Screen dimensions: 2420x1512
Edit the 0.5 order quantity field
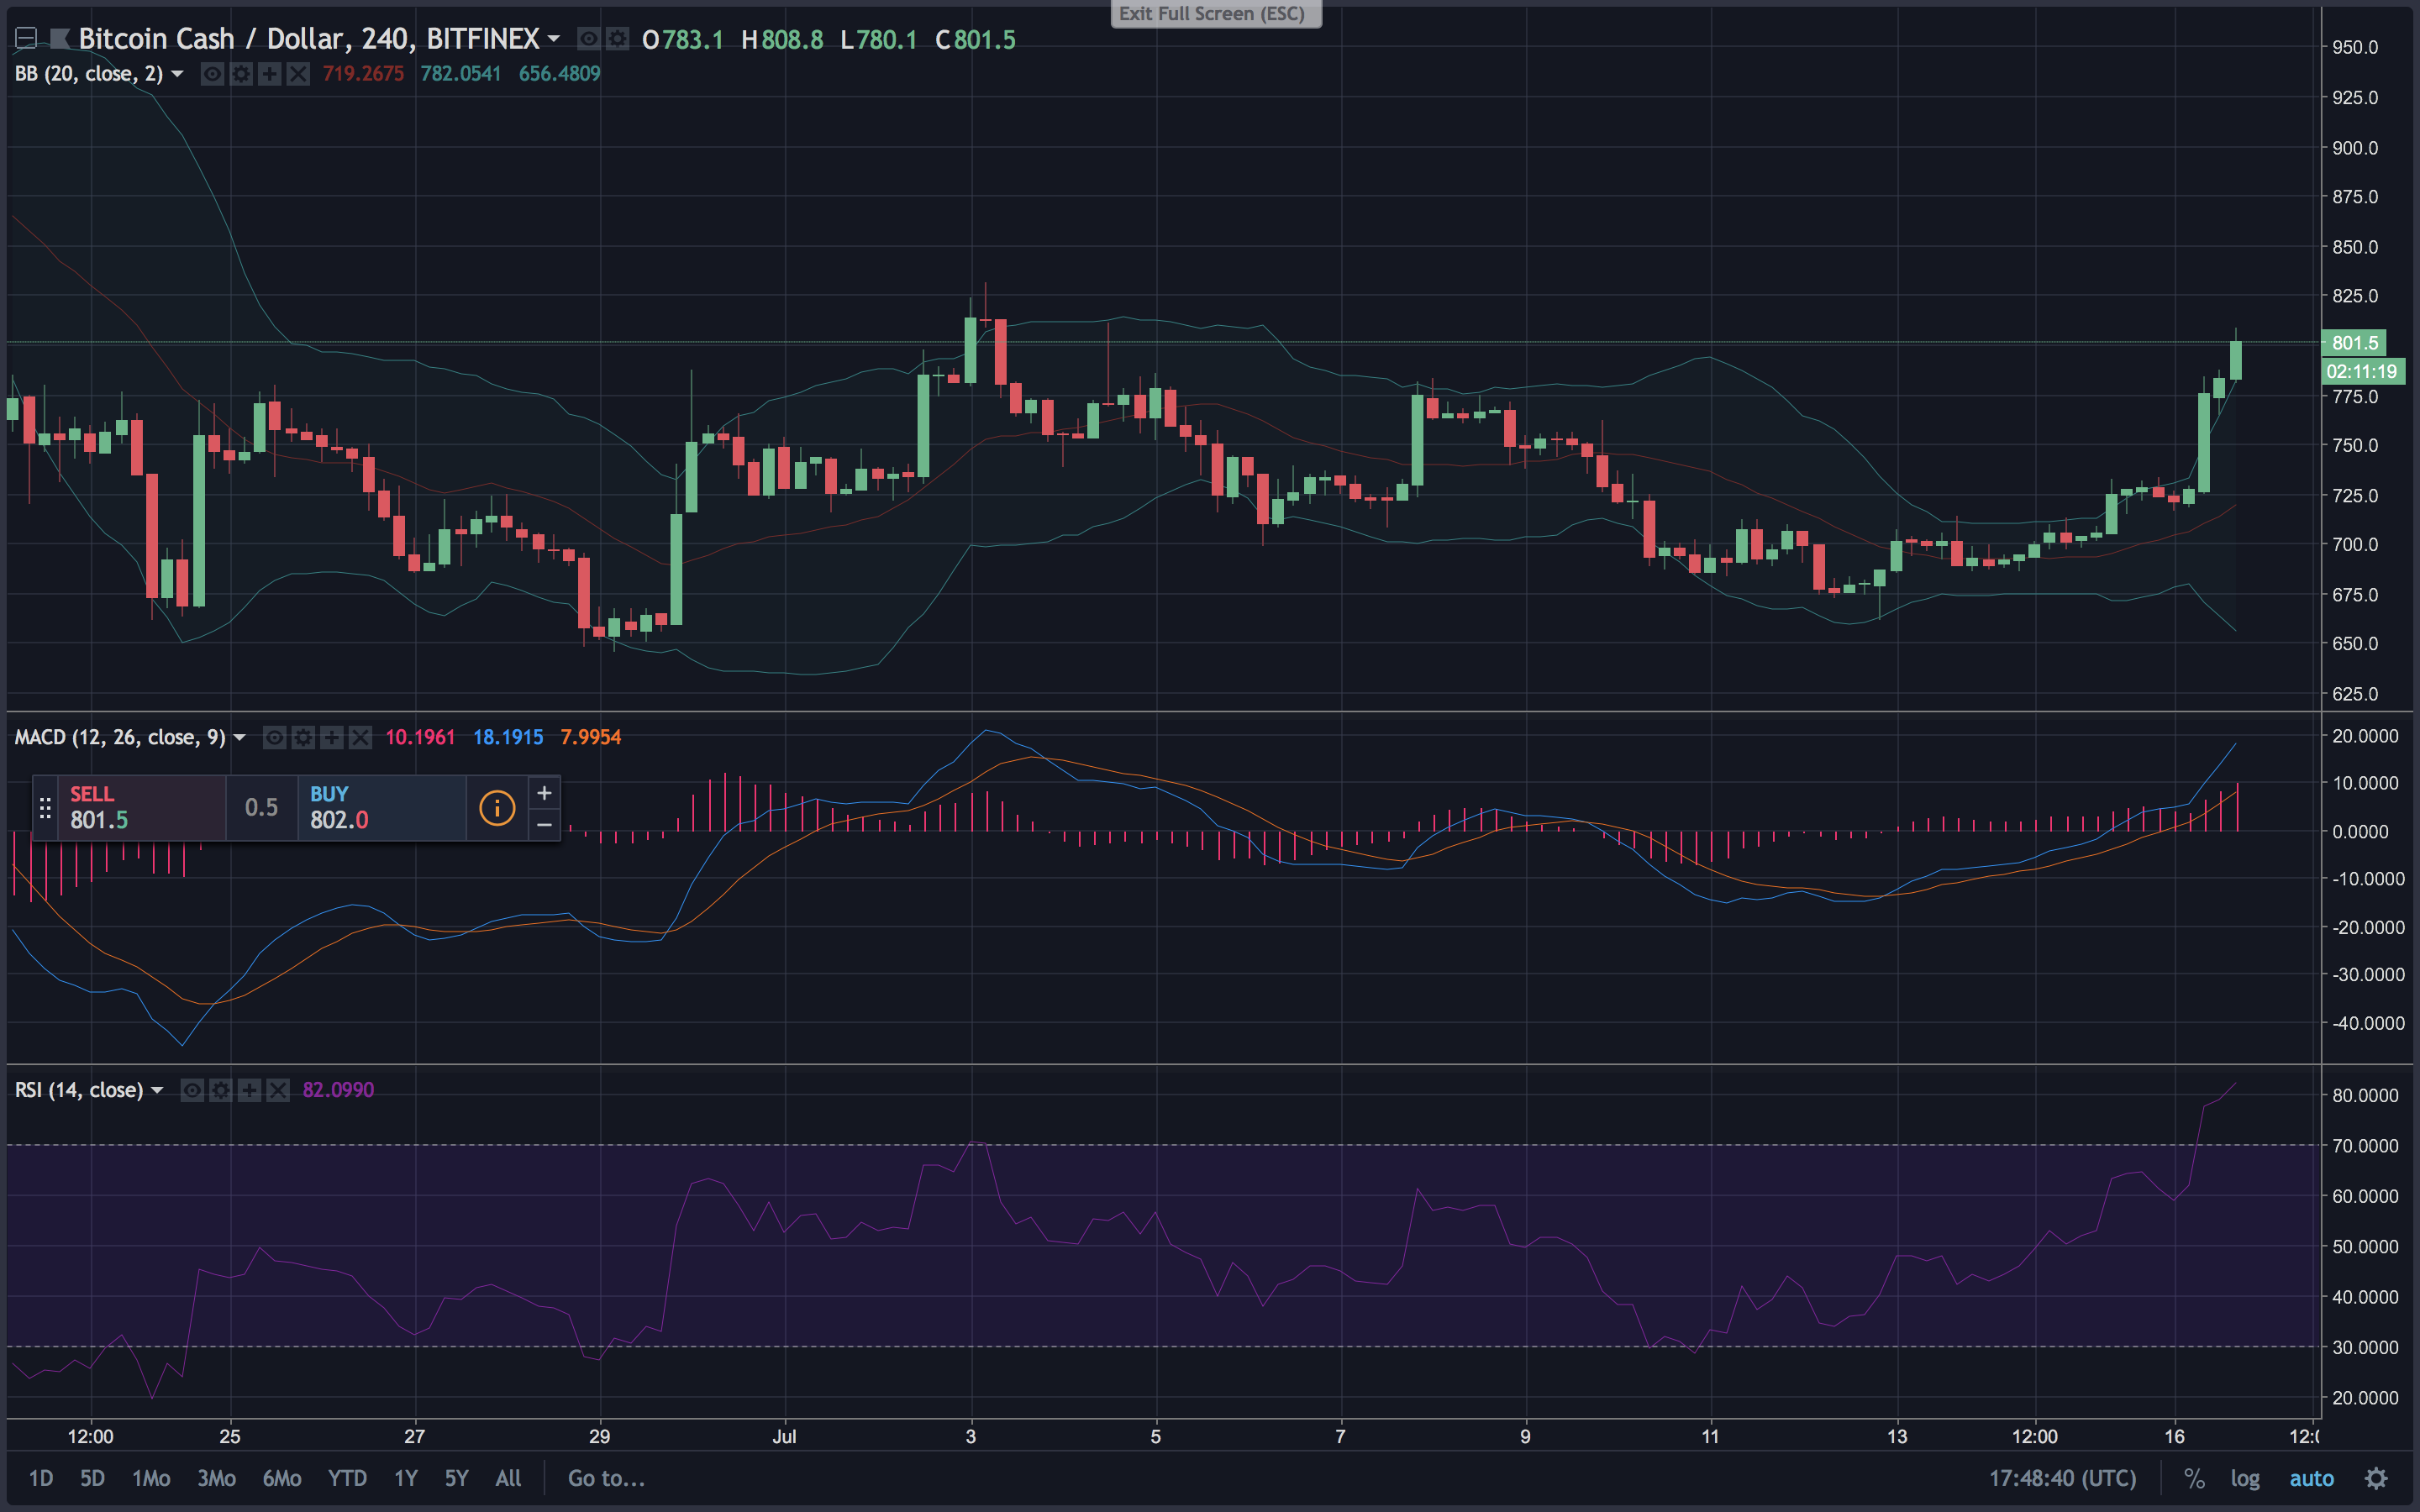pyautogui.click(x=262, y=807)
